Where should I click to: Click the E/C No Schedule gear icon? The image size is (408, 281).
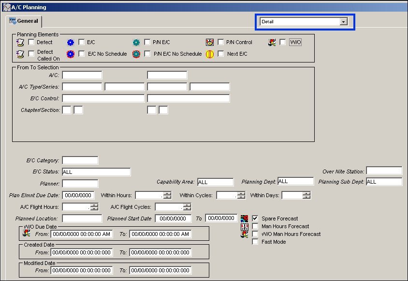71,54
